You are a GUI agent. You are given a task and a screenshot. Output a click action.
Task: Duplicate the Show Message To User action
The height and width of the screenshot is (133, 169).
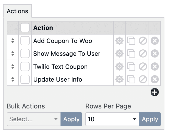click(131, 54)
